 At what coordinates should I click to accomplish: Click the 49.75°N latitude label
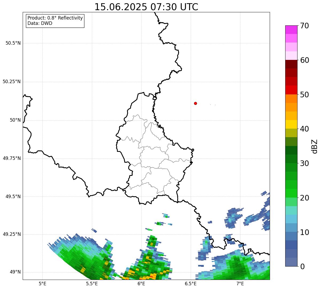click(x=12, y=158)
